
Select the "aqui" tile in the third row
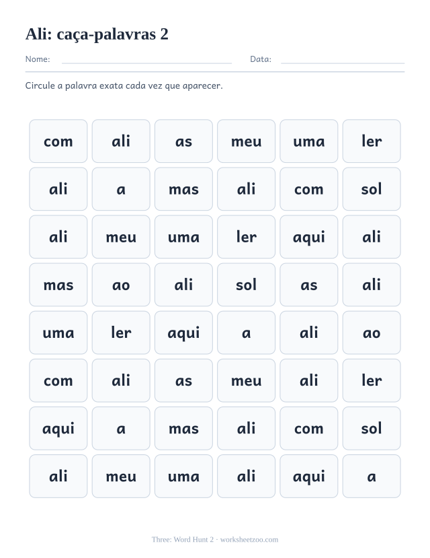click(309, 237)
